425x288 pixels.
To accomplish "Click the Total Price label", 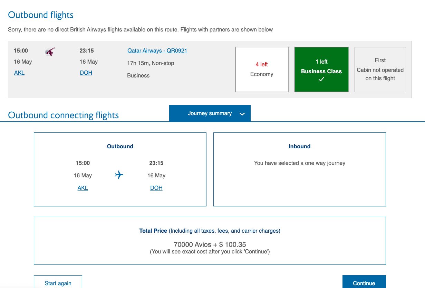I will 153,231.
